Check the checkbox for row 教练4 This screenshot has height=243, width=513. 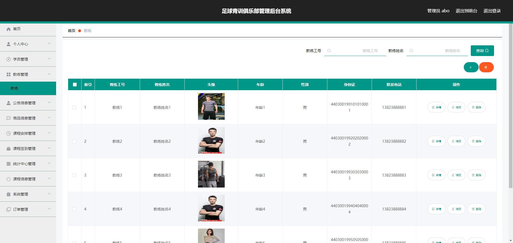click(x=74, y=209)
